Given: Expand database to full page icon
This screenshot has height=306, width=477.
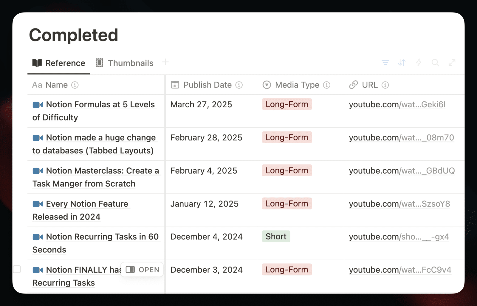Looking at the screenshot, I should point(452,62).
